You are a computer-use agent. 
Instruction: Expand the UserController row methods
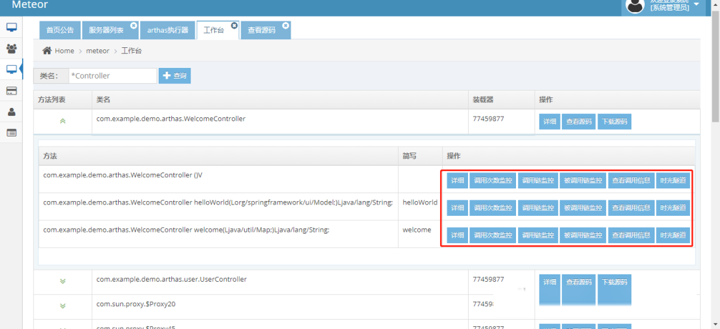[63, 281]
